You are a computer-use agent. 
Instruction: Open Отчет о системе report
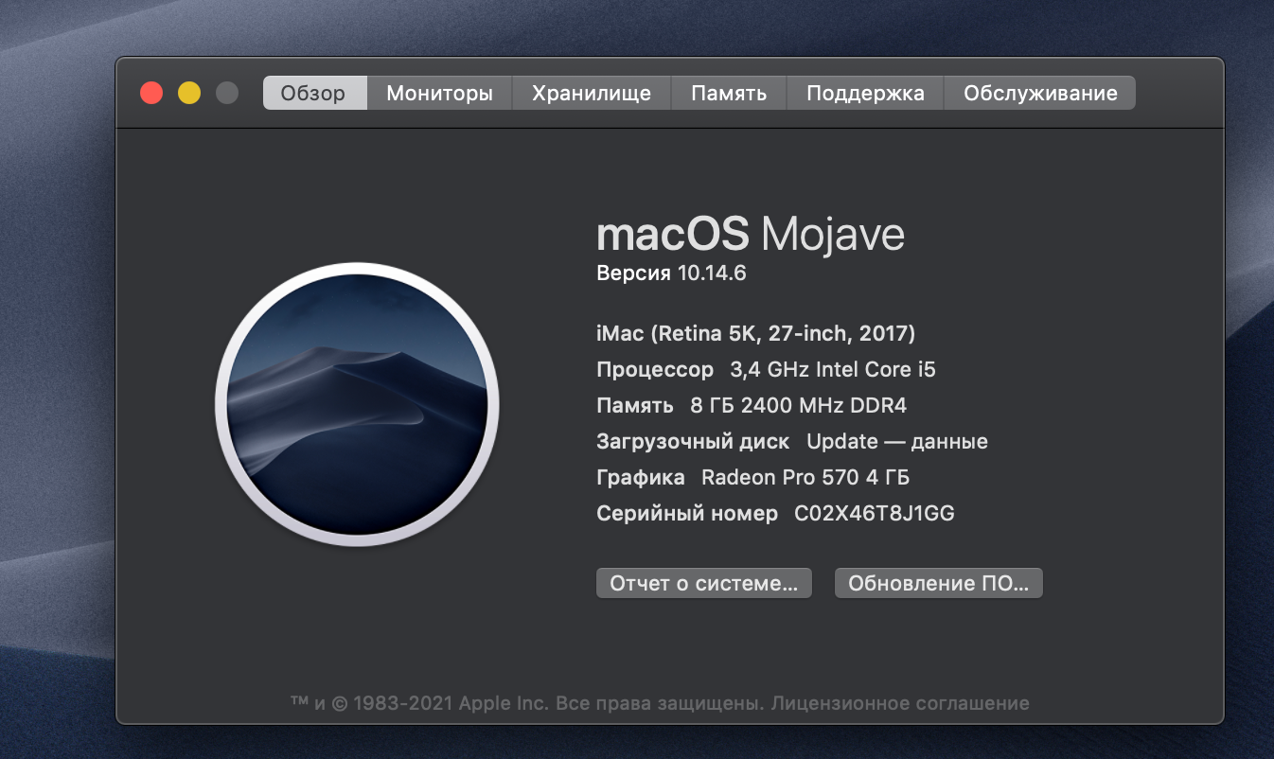(x=703, y=583)
